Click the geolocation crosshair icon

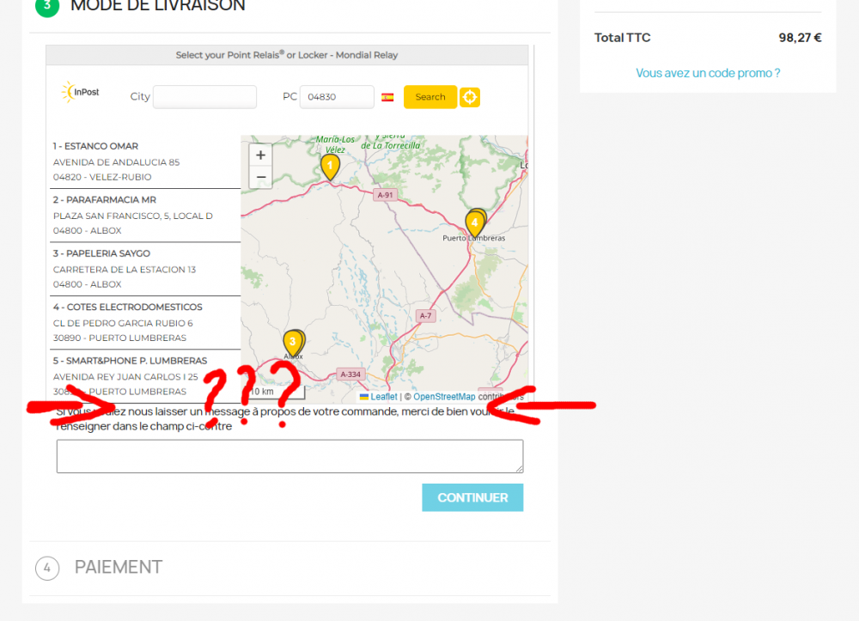pos(470,97)
